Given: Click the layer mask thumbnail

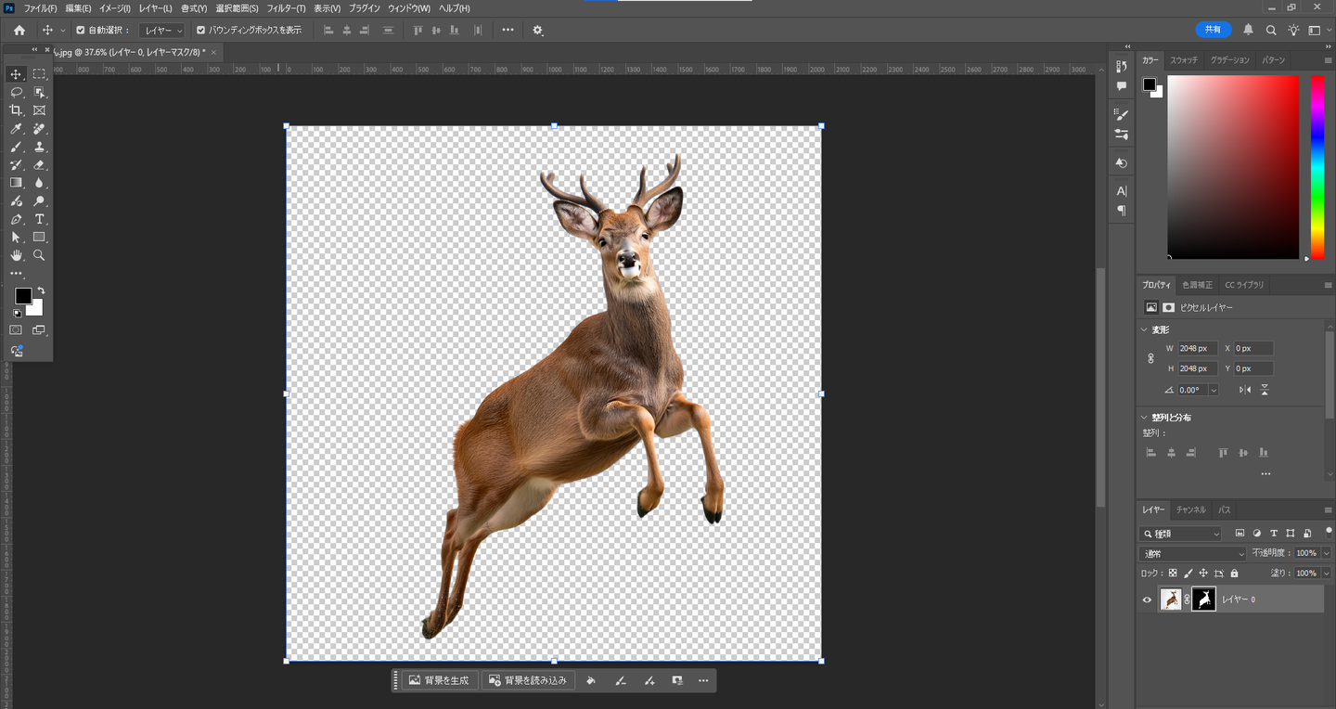Looking at the screenshot, I should (x=1203, y=599).
